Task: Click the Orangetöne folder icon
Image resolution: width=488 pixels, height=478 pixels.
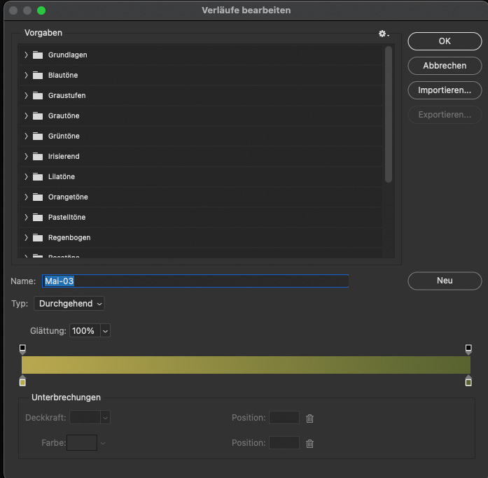Action: click(x=38, y=197)
